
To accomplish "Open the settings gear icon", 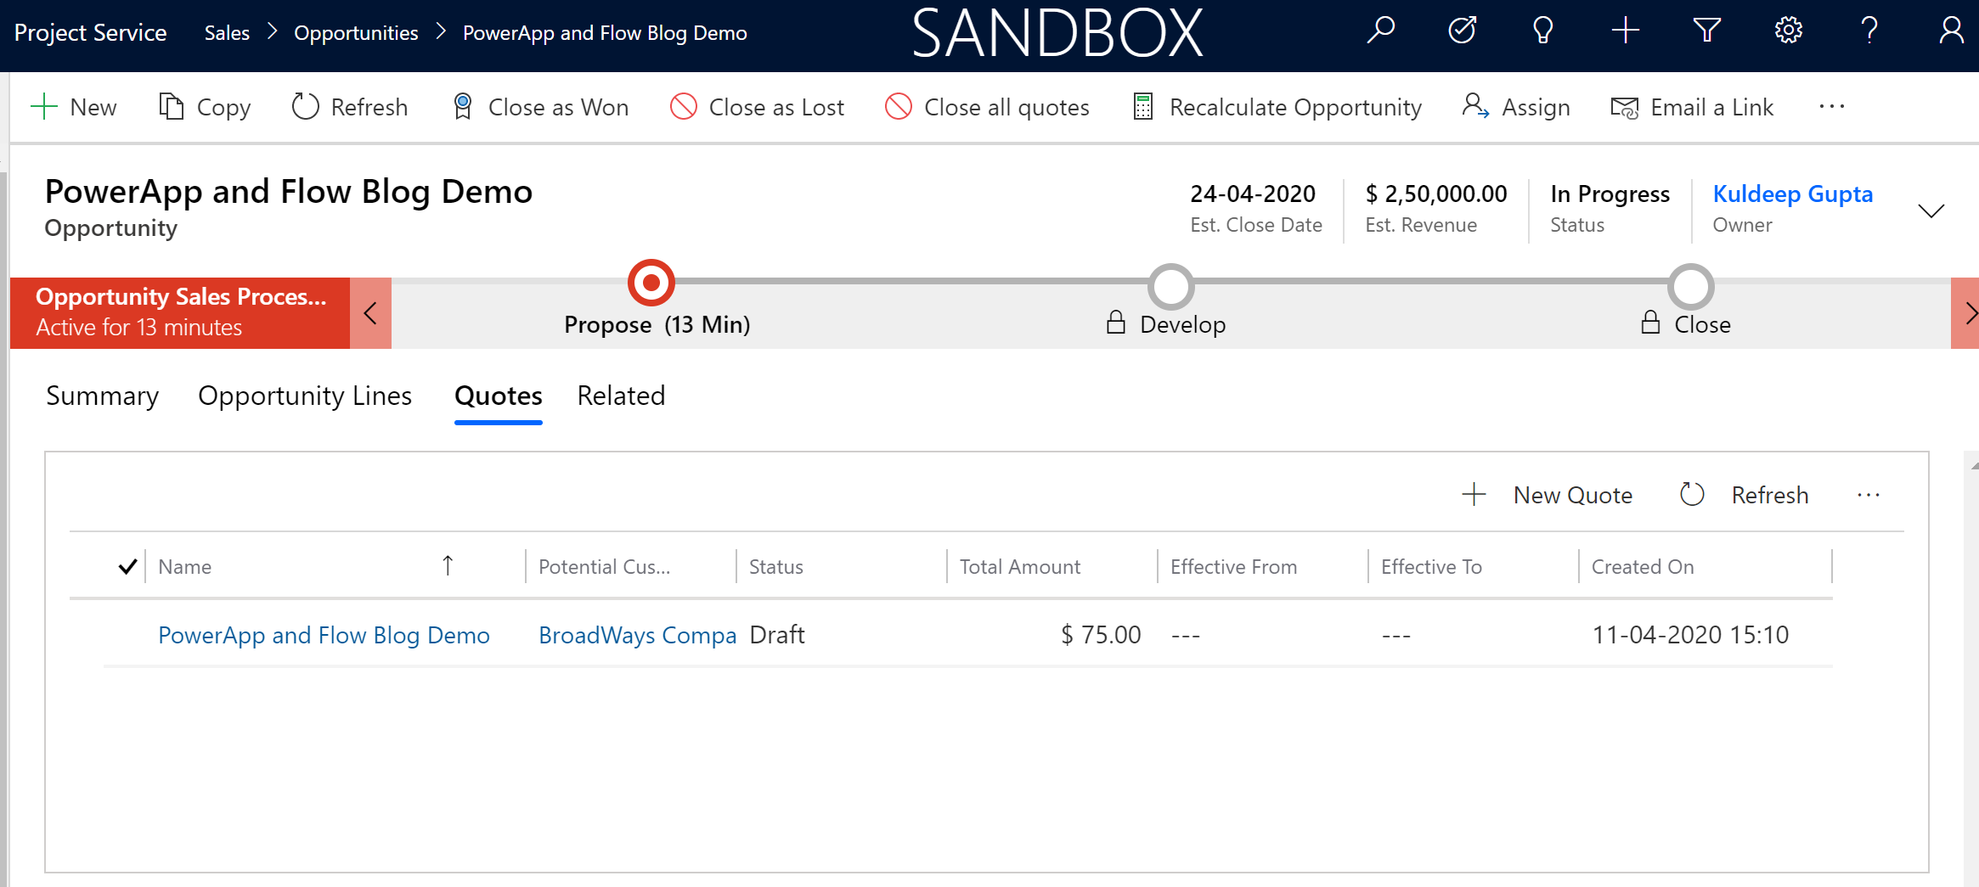I will click(1788, 31).
